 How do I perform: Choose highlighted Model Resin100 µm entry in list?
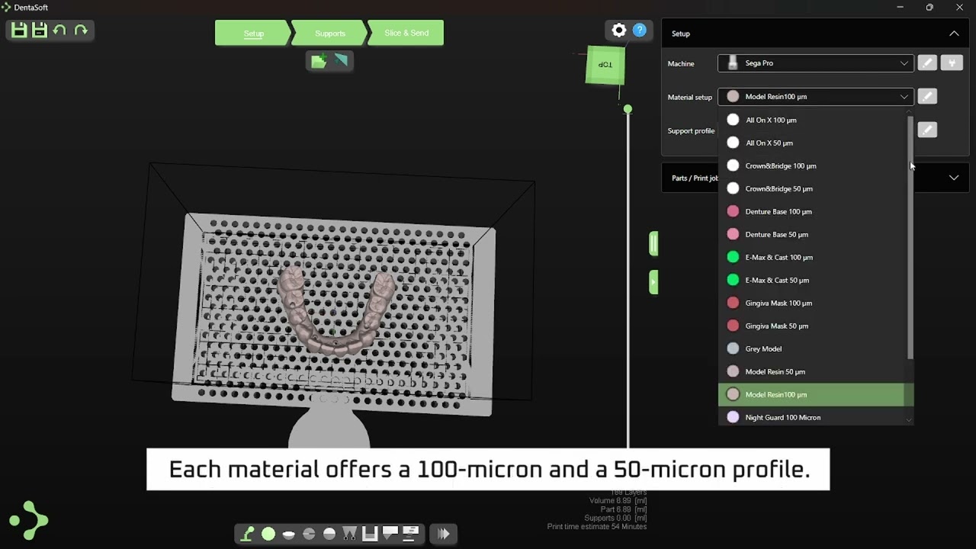click(811, 394)
